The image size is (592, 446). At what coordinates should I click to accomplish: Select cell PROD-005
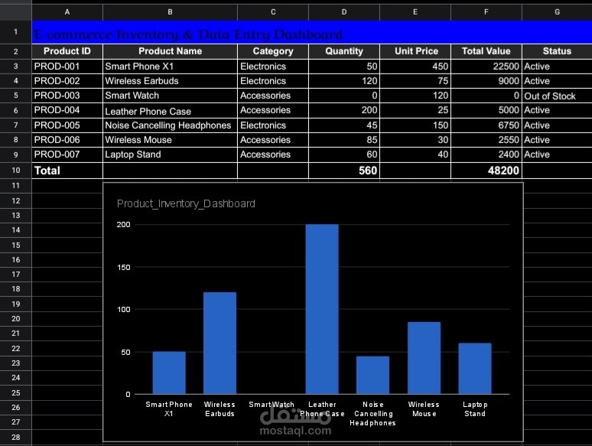(x=67, y=125)
